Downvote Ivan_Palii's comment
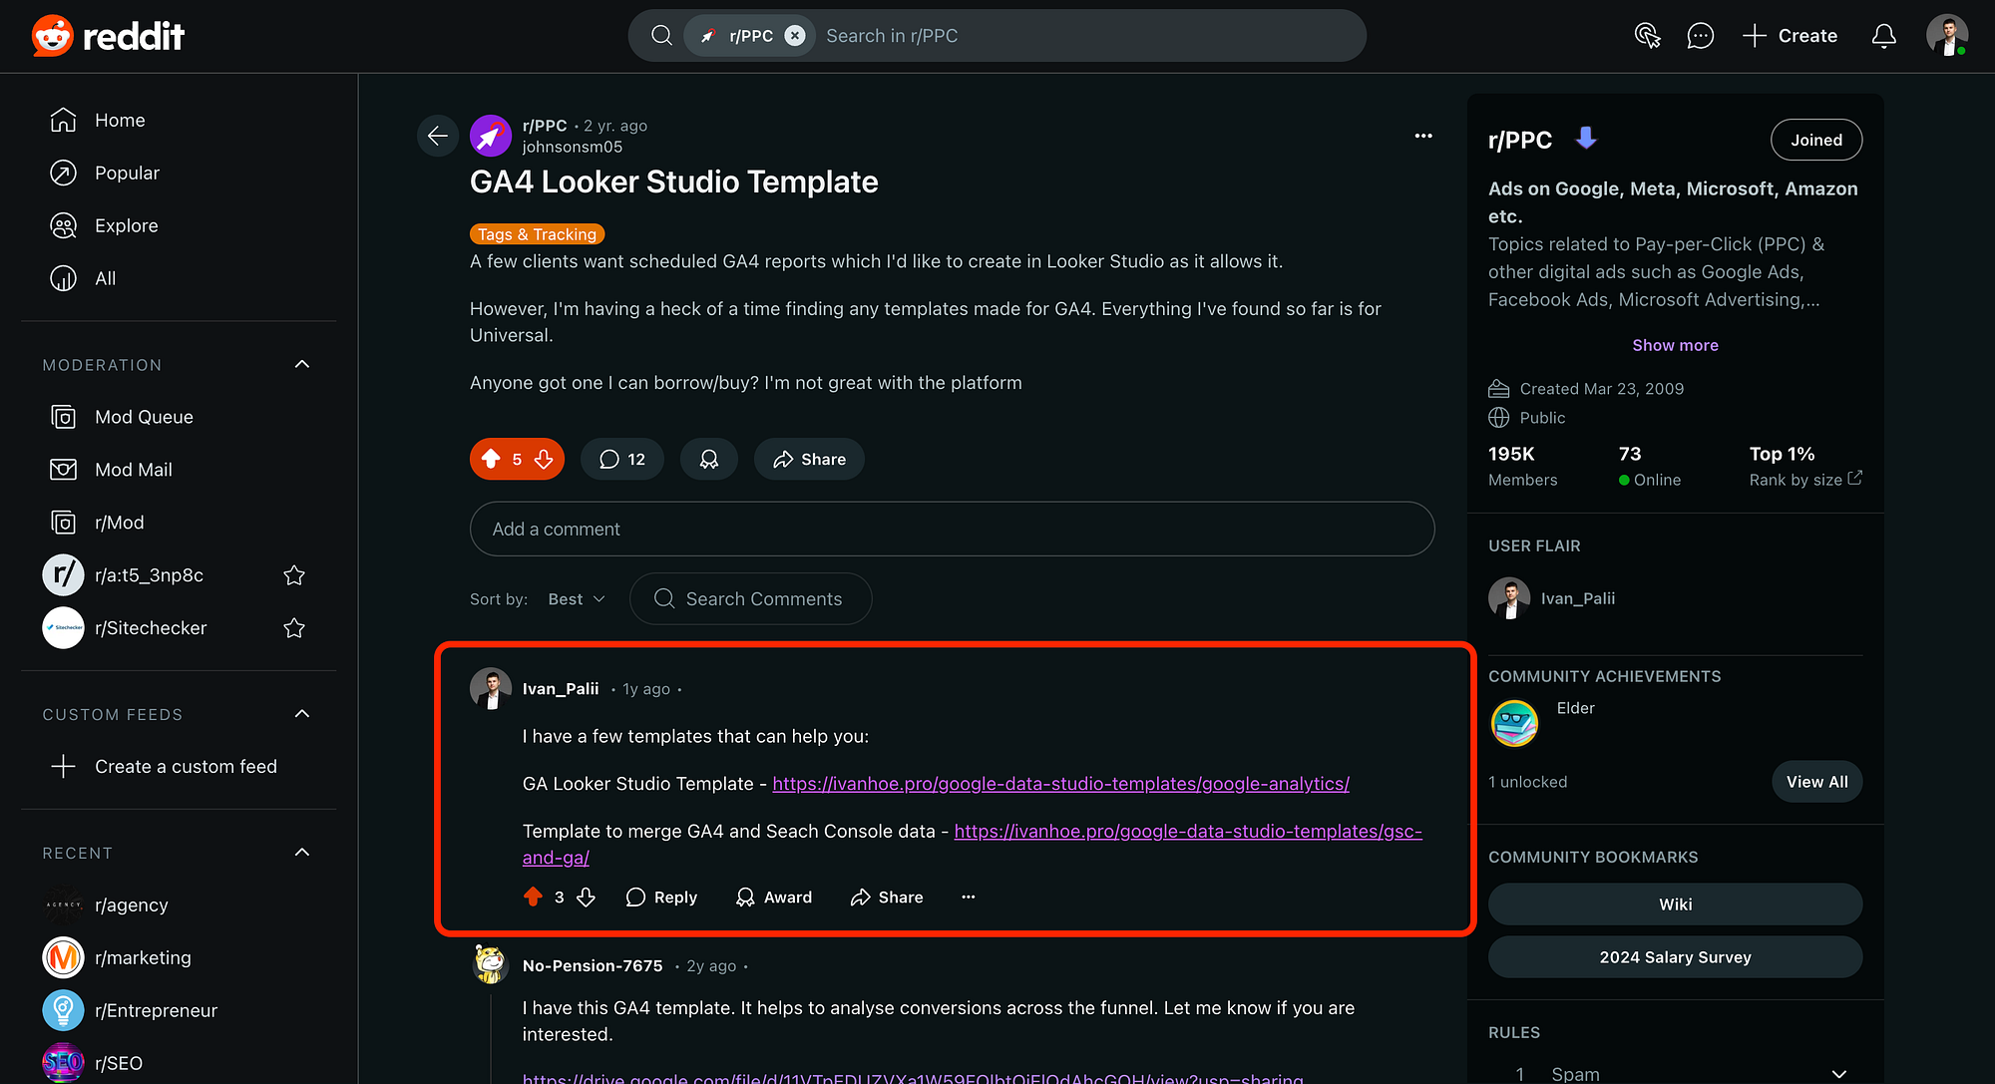Viewport: 1995px width, 1084px height. point(586,898)
